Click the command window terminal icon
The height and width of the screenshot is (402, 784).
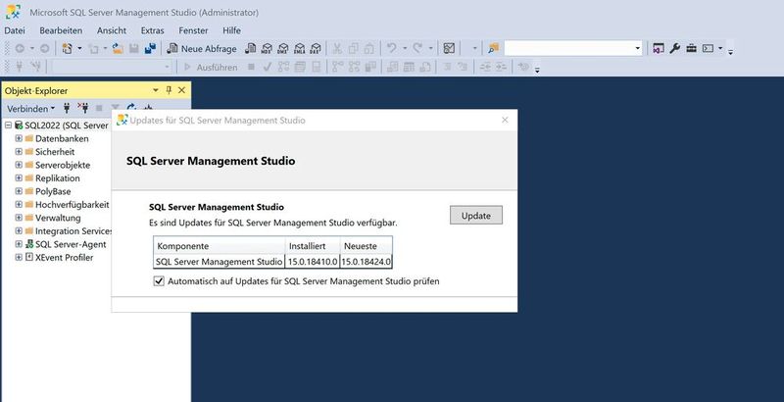(x=708, y=48)
